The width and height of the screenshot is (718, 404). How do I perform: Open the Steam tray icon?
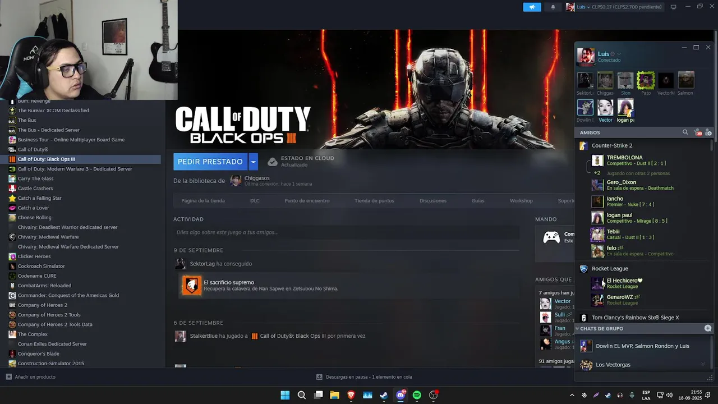pyautogui.click(x=607, y=395)
